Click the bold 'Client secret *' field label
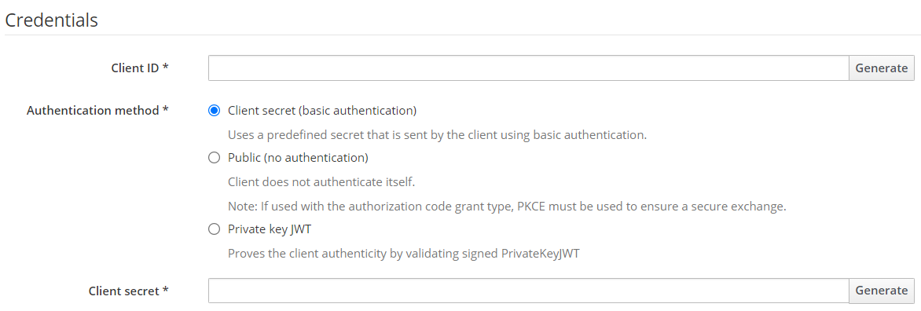The height and width of the screenshot is (311, 921). pyautogui.click(x=129, y=291)
